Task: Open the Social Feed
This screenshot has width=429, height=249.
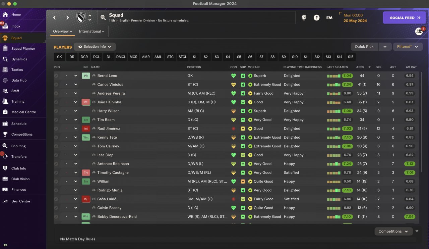Action: [x=404, y=18]
